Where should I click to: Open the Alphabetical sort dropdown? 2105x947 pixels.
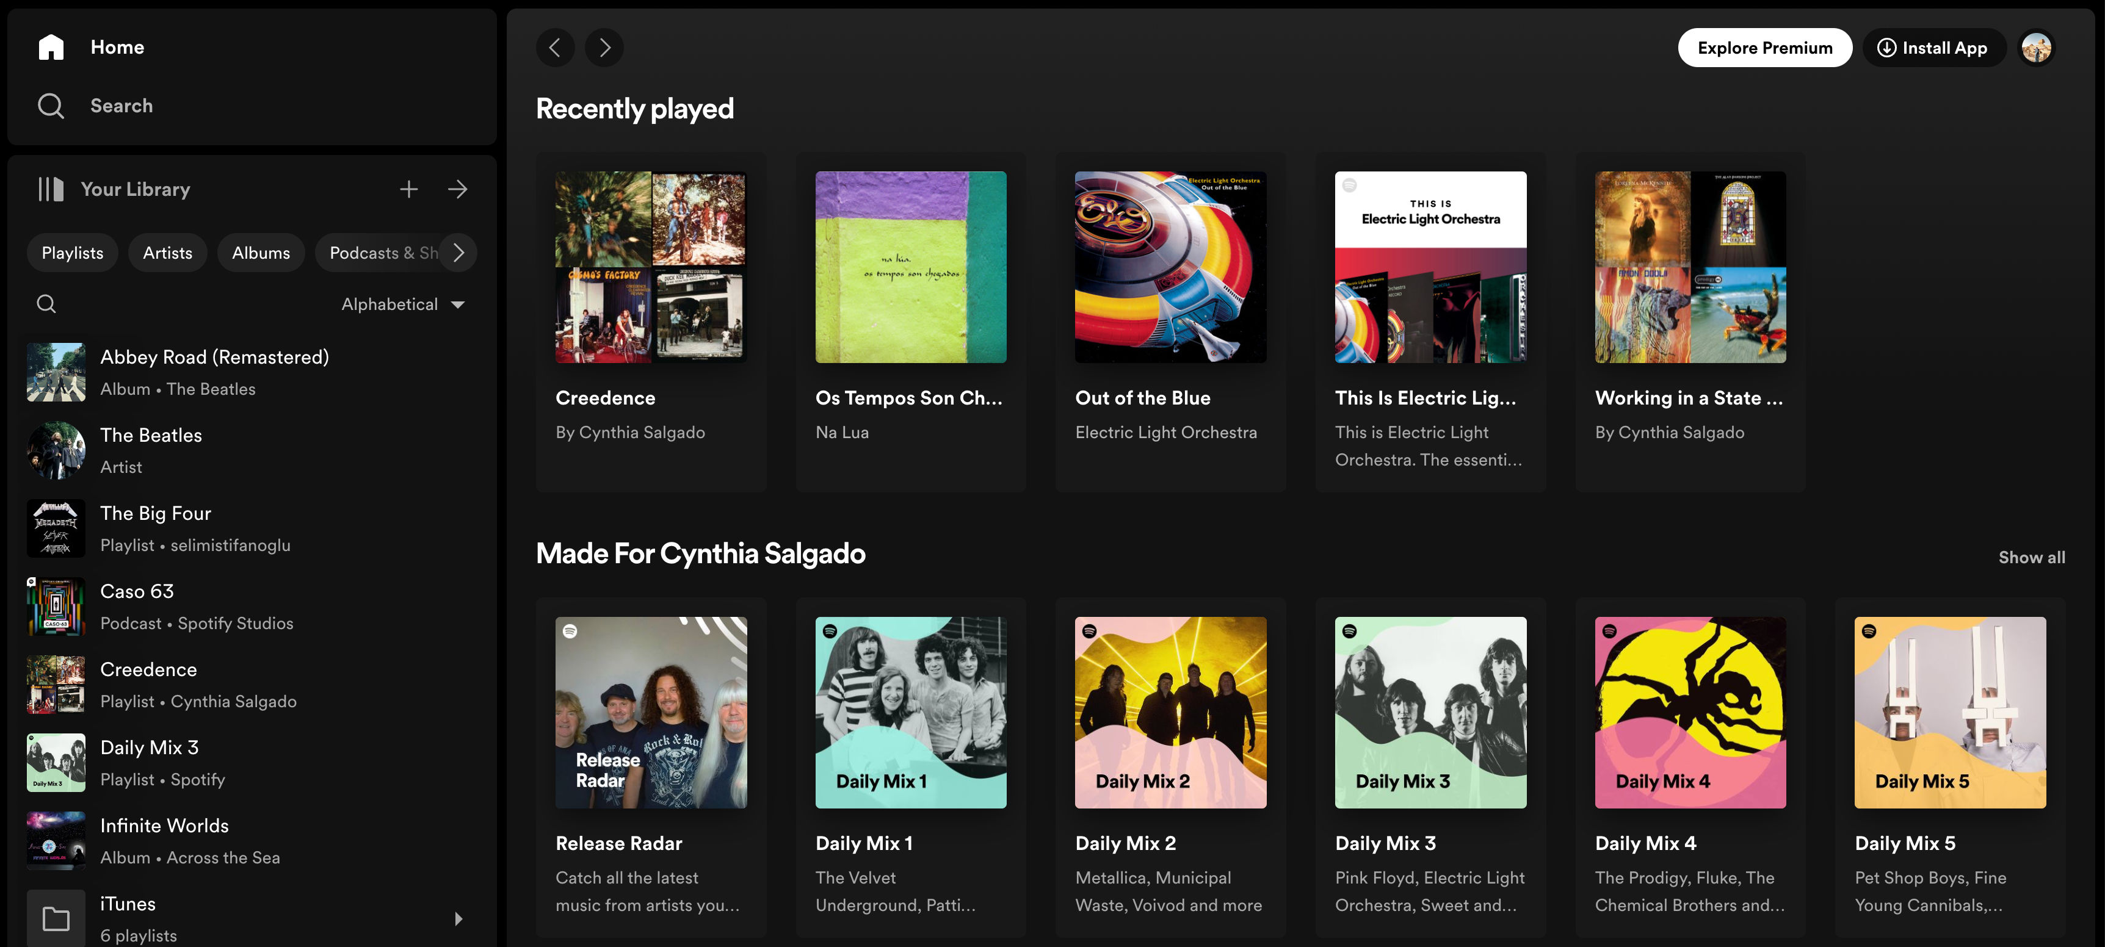tap(403, 304)
